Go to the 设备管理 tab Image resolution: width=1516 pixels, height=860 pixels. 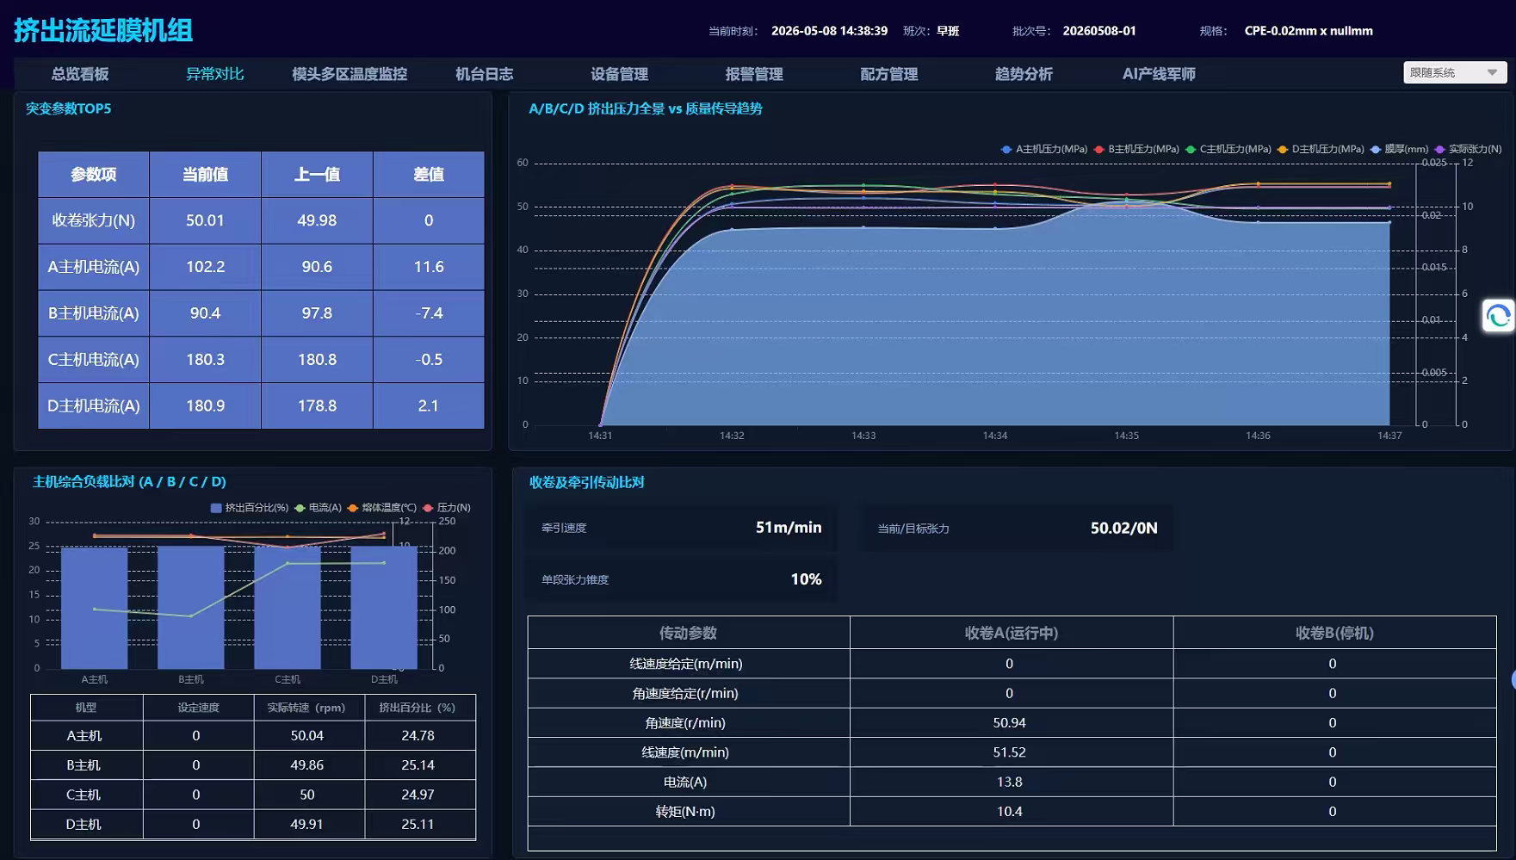[x=620, y=74]
